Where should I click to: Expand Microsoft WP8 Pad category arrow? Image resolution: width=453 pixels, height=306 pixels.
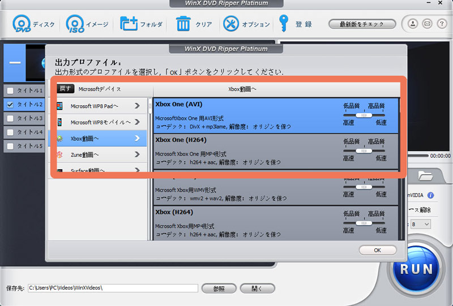pos(138,106)
